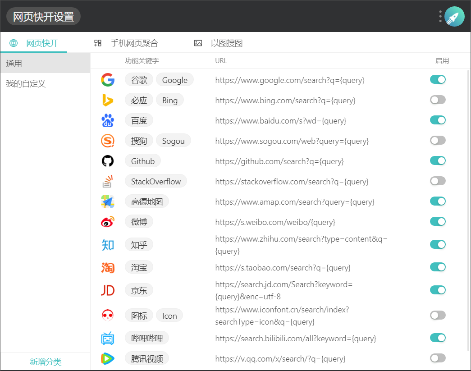This screenshot has width=471, height=371.
Task: Click the search.bilibili.com URL text
Action: tap(296, 339)
